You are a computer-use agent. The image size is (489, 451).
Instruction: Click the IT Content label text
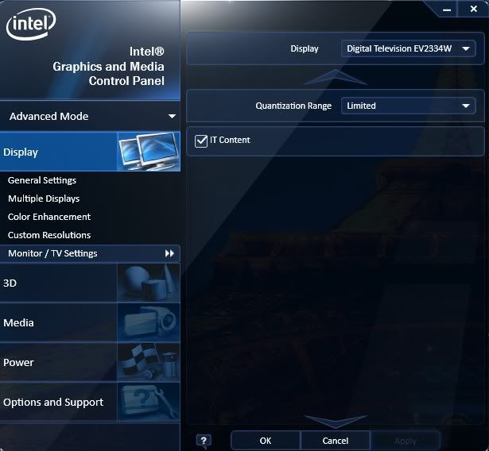[x=230, y=141]
